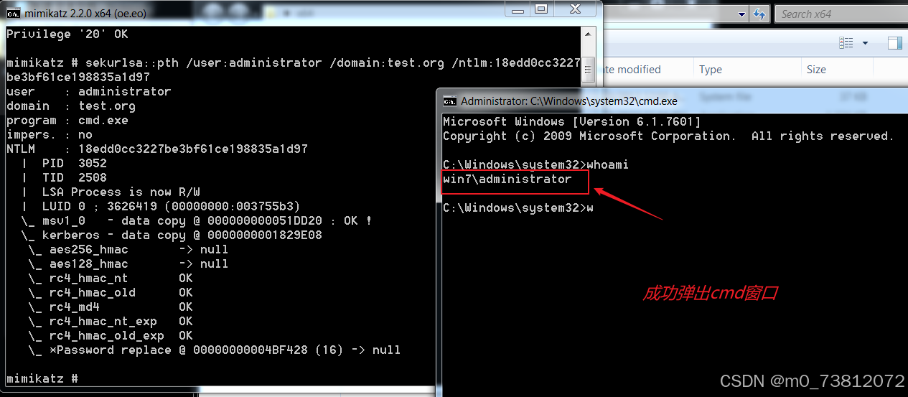
Task: Click the rc4_hmac_old_exp OK line
Action: (111, 336)
